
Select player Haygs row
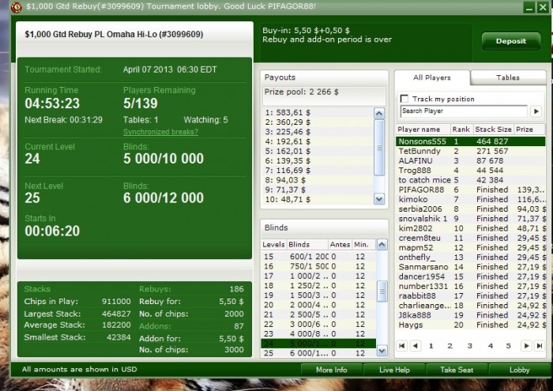pyautogui.click(x=471, y=325)
